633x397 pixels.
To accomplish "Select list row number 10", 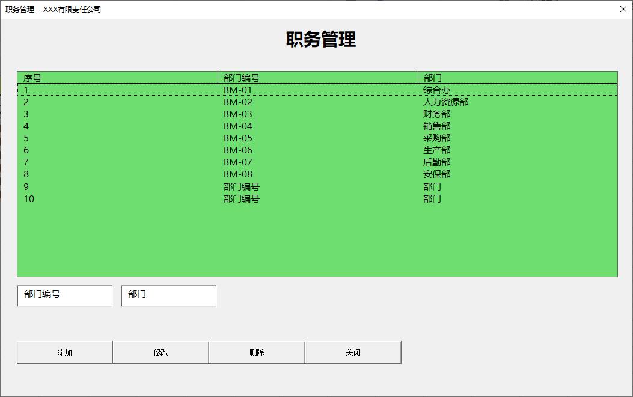I will coord(240,198).
